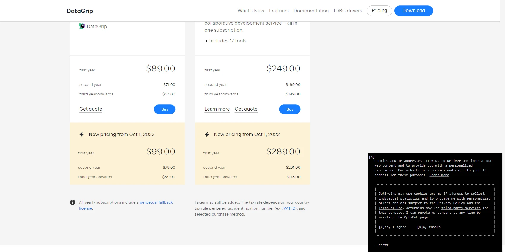Image resolution: width=505 pixels, height=252 pixels.
Task: Click the $53.00 third year price
Action: click(169, 94)
